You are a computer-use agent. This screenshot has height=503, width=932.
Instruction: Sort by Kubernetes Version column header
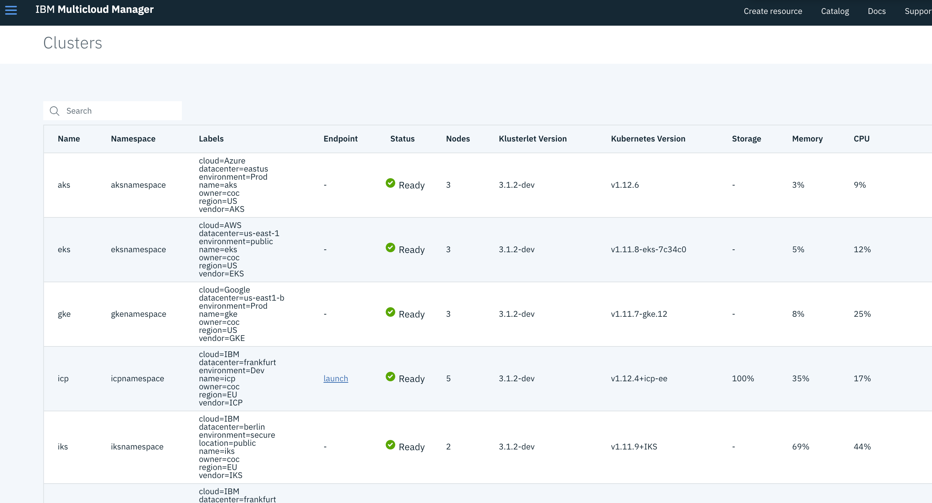point(648,139)
